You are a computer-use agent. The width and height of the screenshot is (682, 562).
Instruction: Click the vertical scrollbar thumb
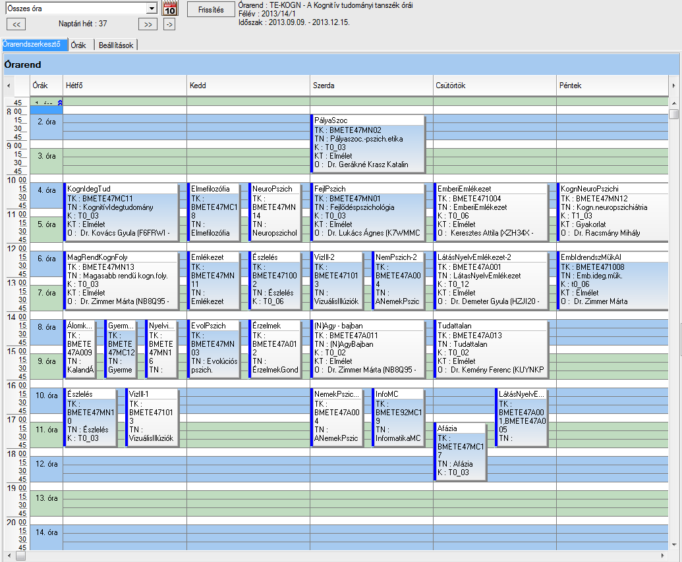tap(673, 114)
